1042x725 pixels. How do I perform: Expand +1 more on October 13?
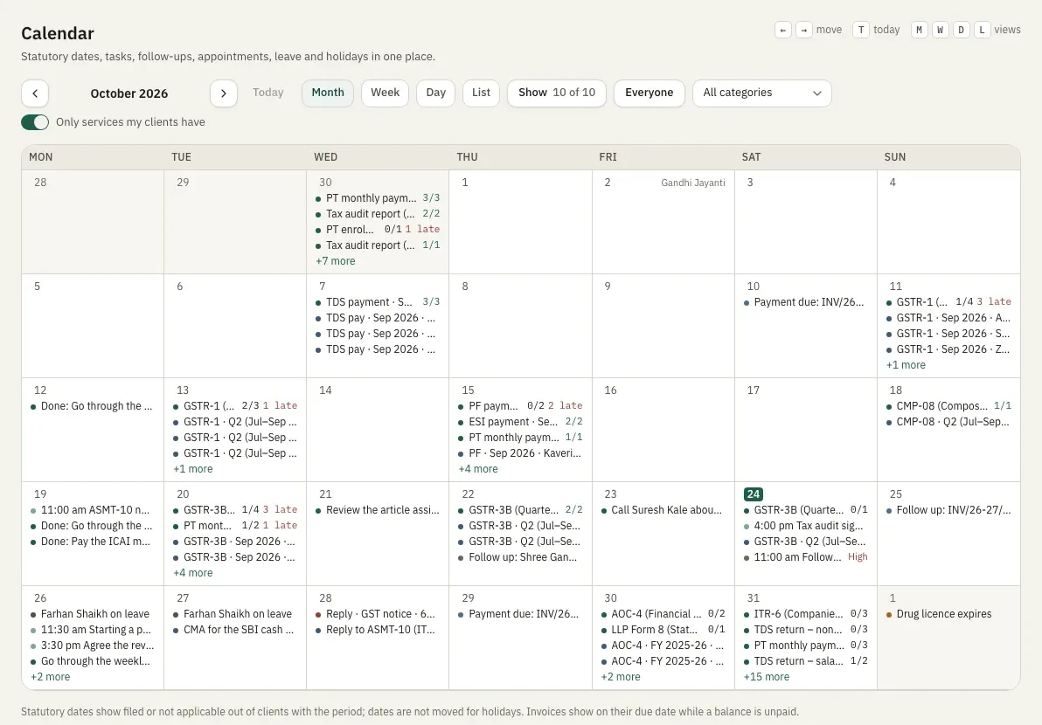[193, 469]
